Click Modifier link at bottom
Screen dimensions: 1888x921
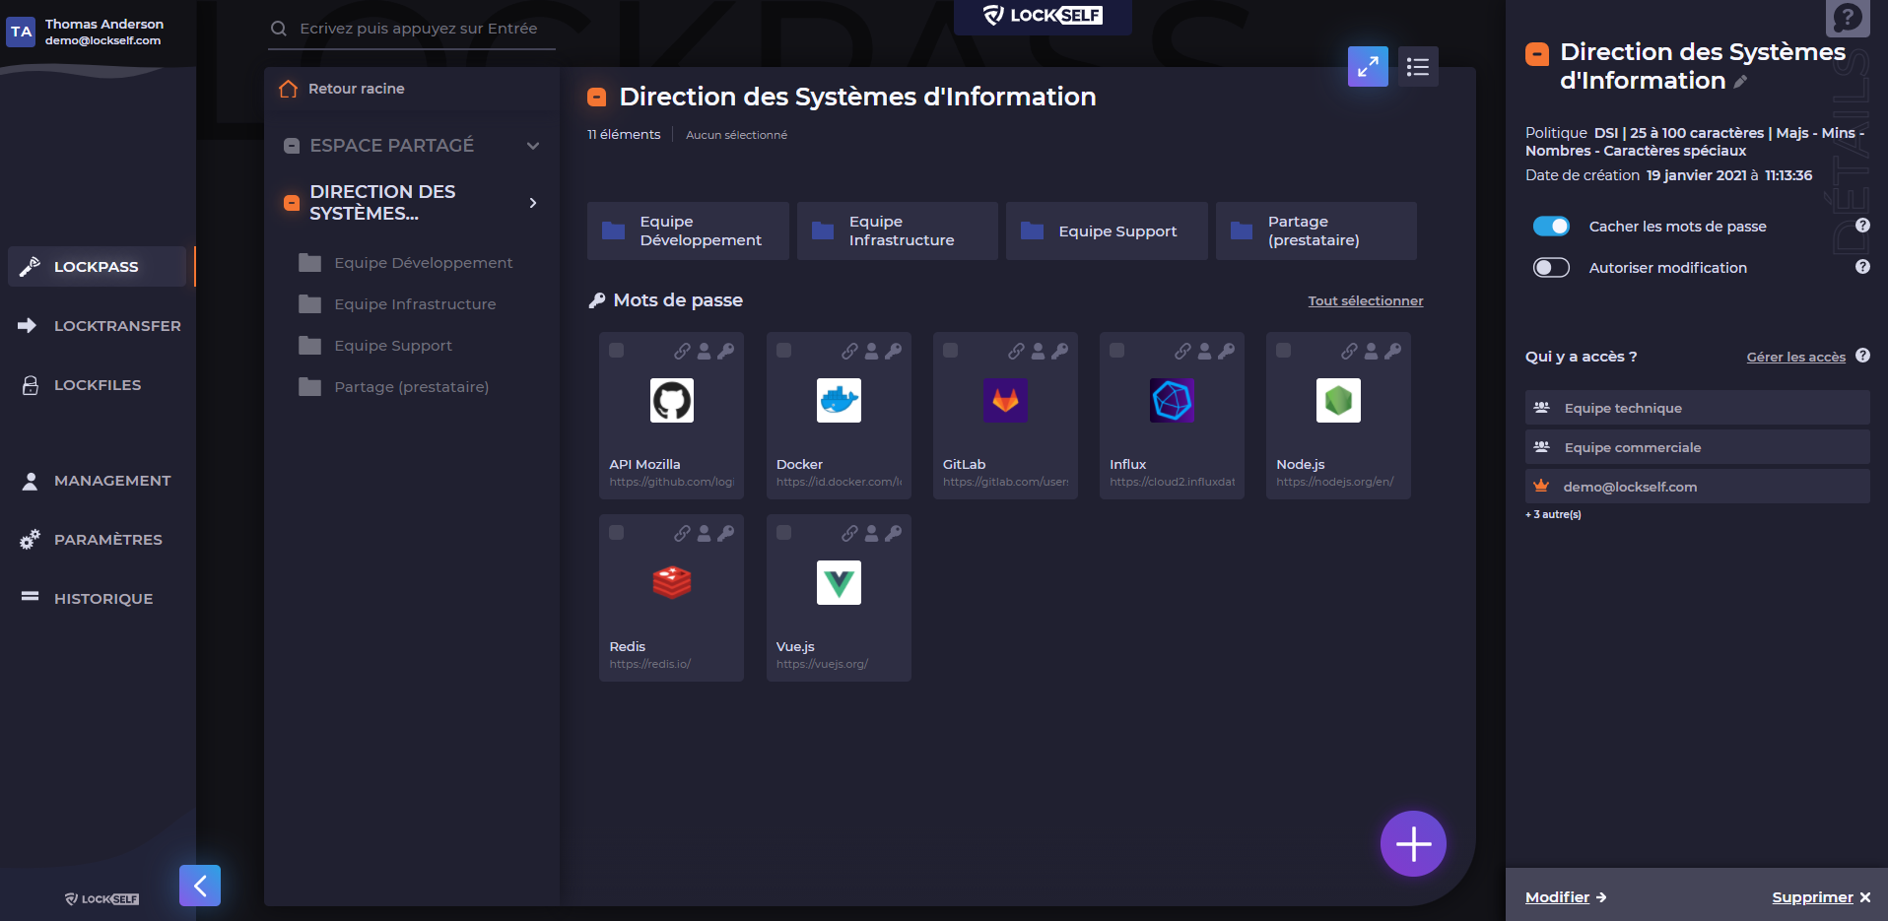[x=1566, y=897]
